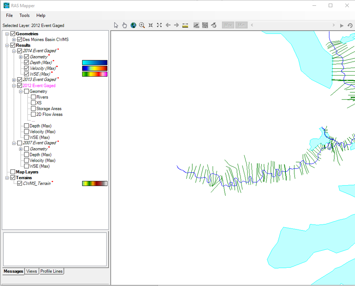Image resolution: width=355 pixels, height=286 pixels.
Task: Collapse the 2007 Event Gaged node
Action: pyautogui.click(x=14, y=143)
